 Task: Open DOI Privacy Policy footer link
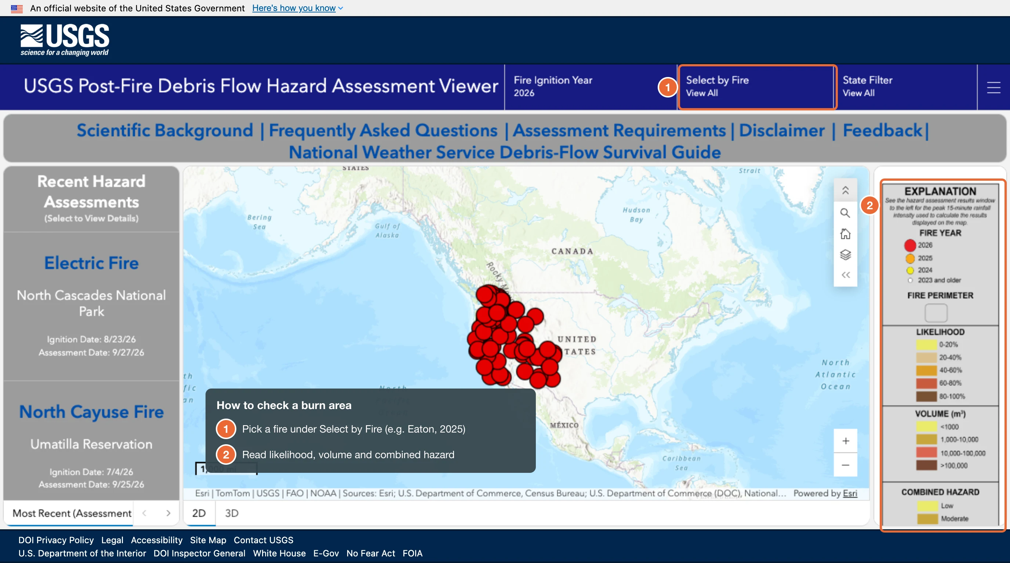(x=56, y=540)
